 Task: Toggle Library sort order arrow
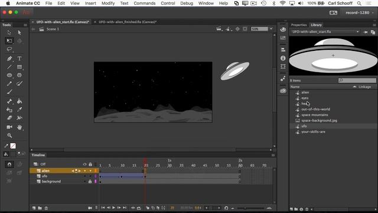pos(354,87)
